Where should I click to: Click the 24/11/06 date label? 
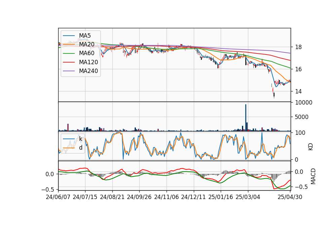click(167, 197)
